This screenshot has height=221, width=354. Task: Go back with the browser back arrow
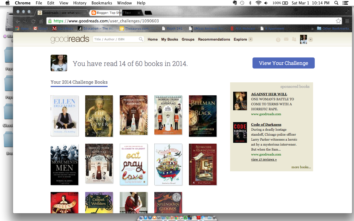(18, 21)
